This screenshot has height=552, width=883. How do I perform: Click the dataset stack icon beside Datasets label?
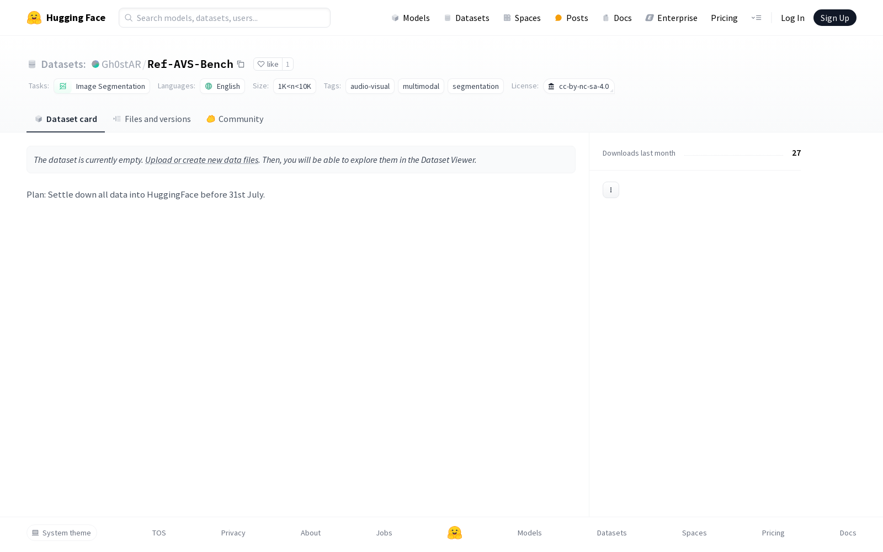click(x=32, y=64)
